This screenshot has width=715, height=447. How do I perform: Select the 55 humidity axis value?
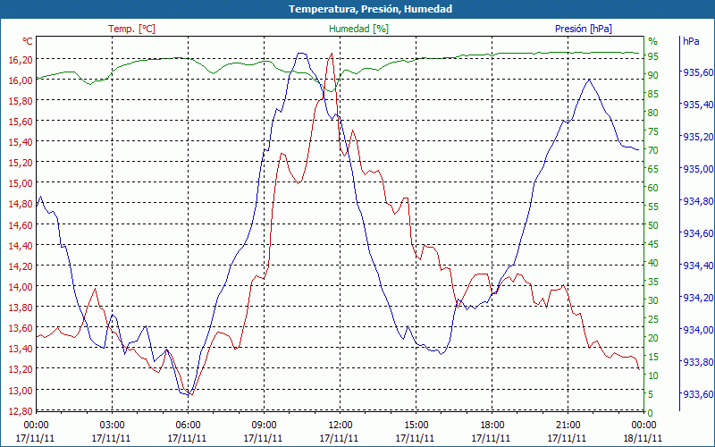coord(653,207)
